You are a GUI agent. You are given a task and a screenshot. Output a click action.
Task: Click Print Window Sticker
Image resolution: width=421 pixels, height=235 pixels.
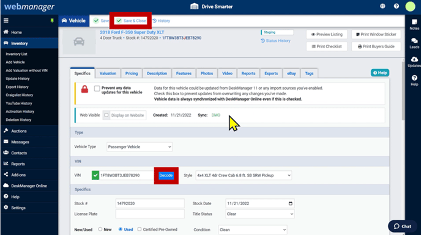click(x=376, y=34)
